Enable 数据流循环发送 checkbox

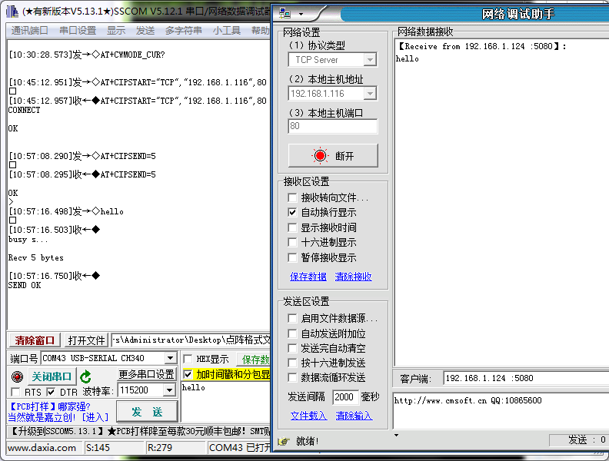[x=292, y=377]
